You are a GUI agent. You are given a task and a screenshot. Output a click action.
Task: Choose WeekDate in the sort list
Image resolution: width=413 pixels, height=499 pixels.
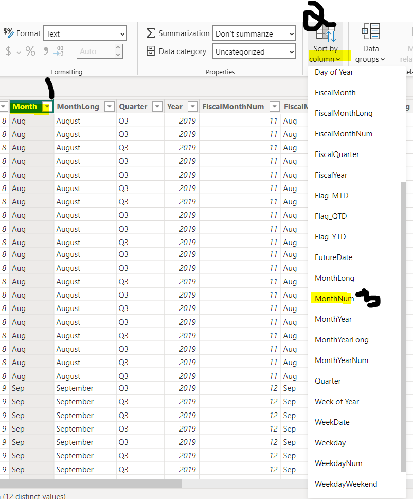tap(332, 422)
